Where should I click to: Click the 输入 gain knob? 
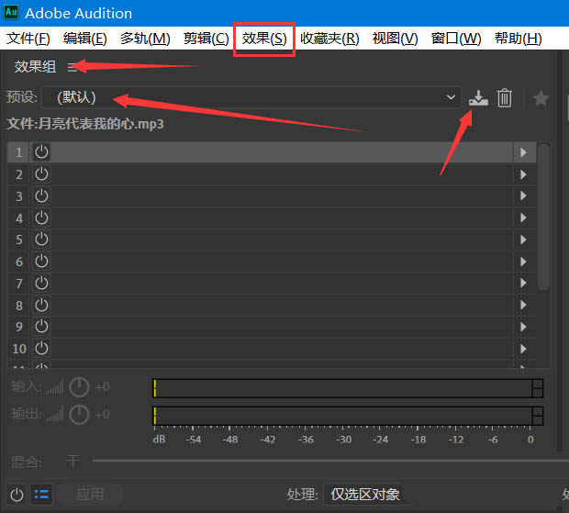(x=79, y=386)
